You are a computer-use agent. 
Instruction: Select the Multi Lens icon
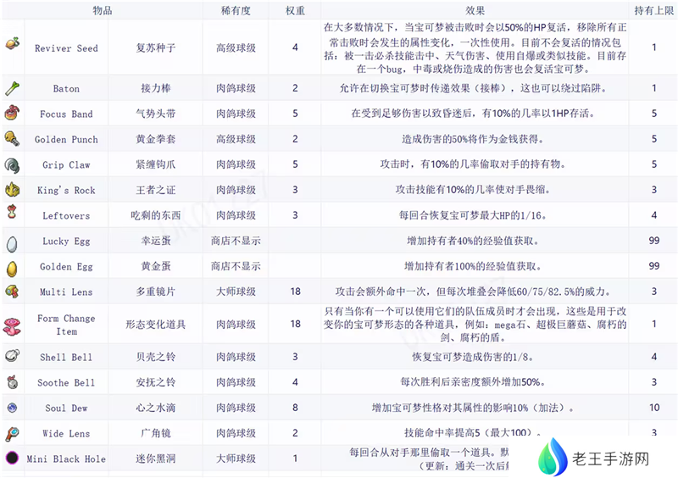[x=12, y=292]
